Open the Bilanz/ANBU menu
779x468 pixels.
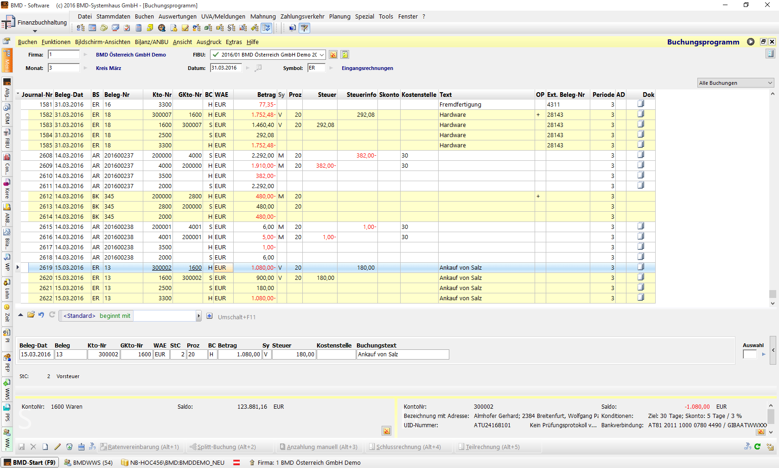151,42
